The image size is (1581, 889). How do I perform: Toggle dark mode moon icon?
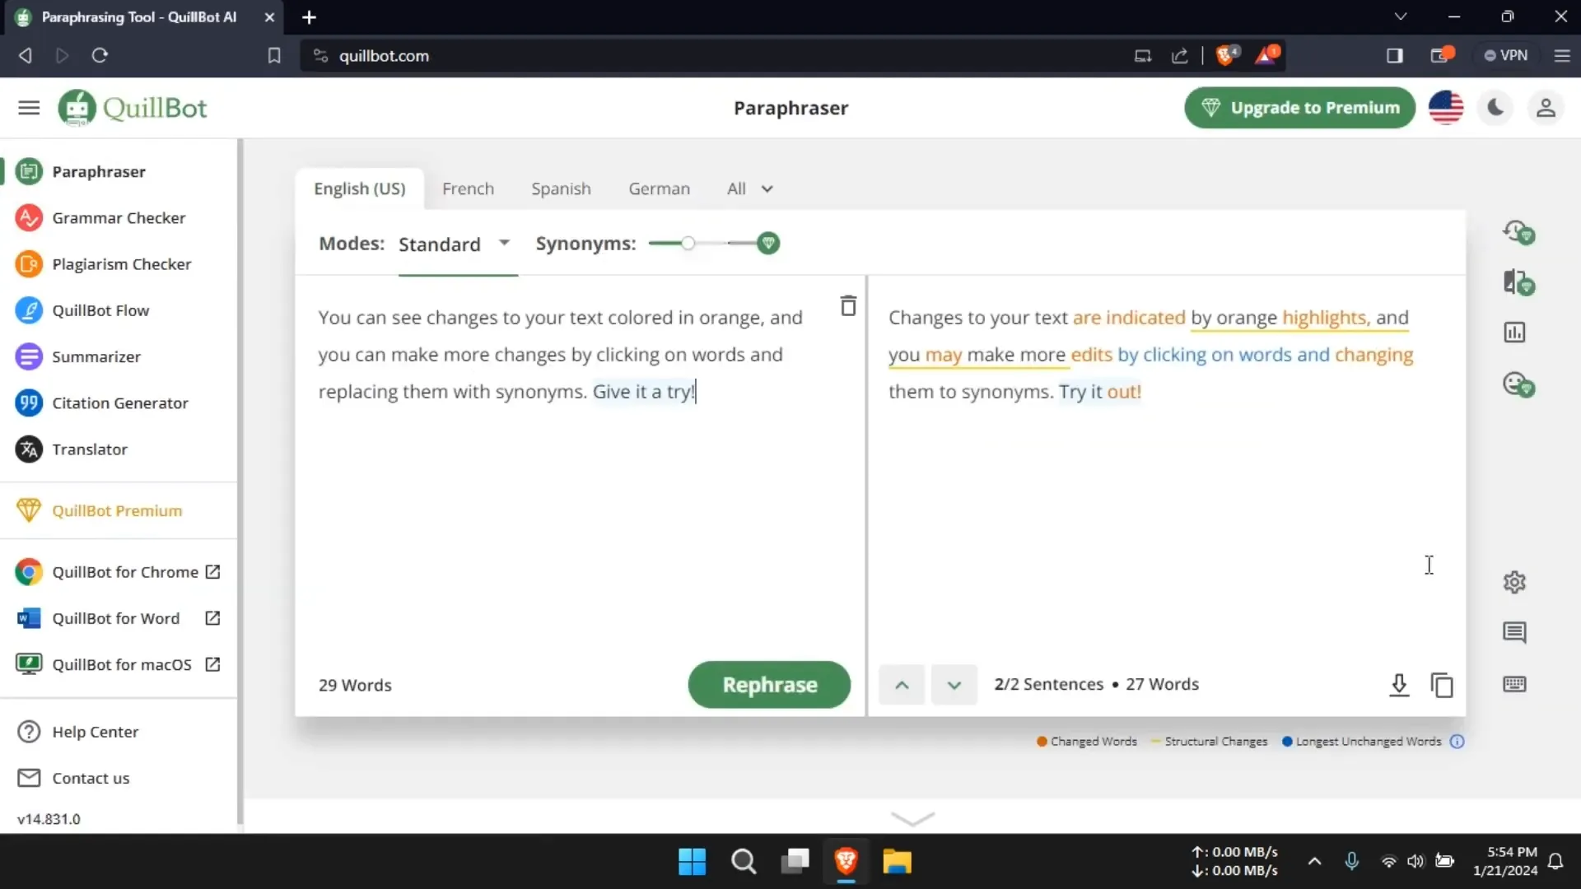pos(1495,108)
